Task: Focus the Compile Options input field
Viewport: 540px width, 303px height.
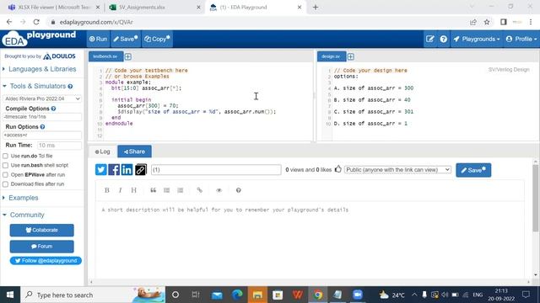Action: pos(42,117)
